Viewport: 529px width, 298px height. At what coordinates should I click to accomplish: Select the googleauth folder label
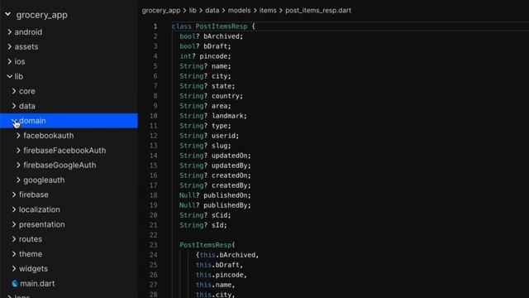[44, 180]
